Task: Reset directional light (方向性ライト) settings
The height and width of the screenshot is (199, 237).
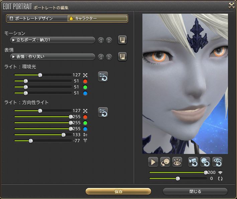Action: 103,112
